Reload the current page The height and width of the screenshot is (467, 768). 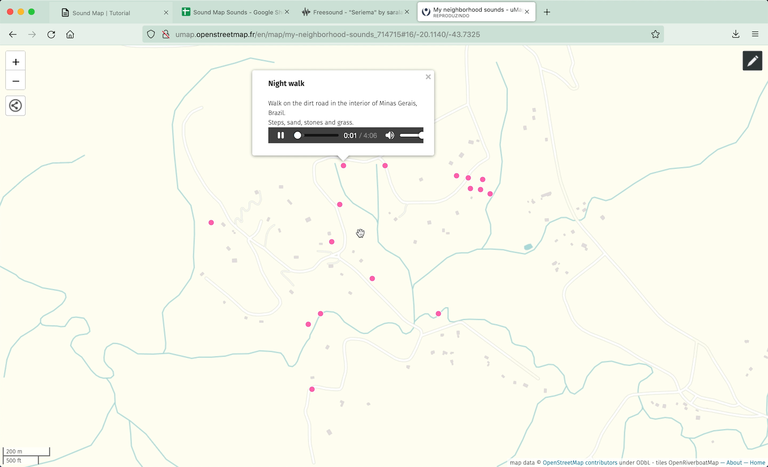51,34
